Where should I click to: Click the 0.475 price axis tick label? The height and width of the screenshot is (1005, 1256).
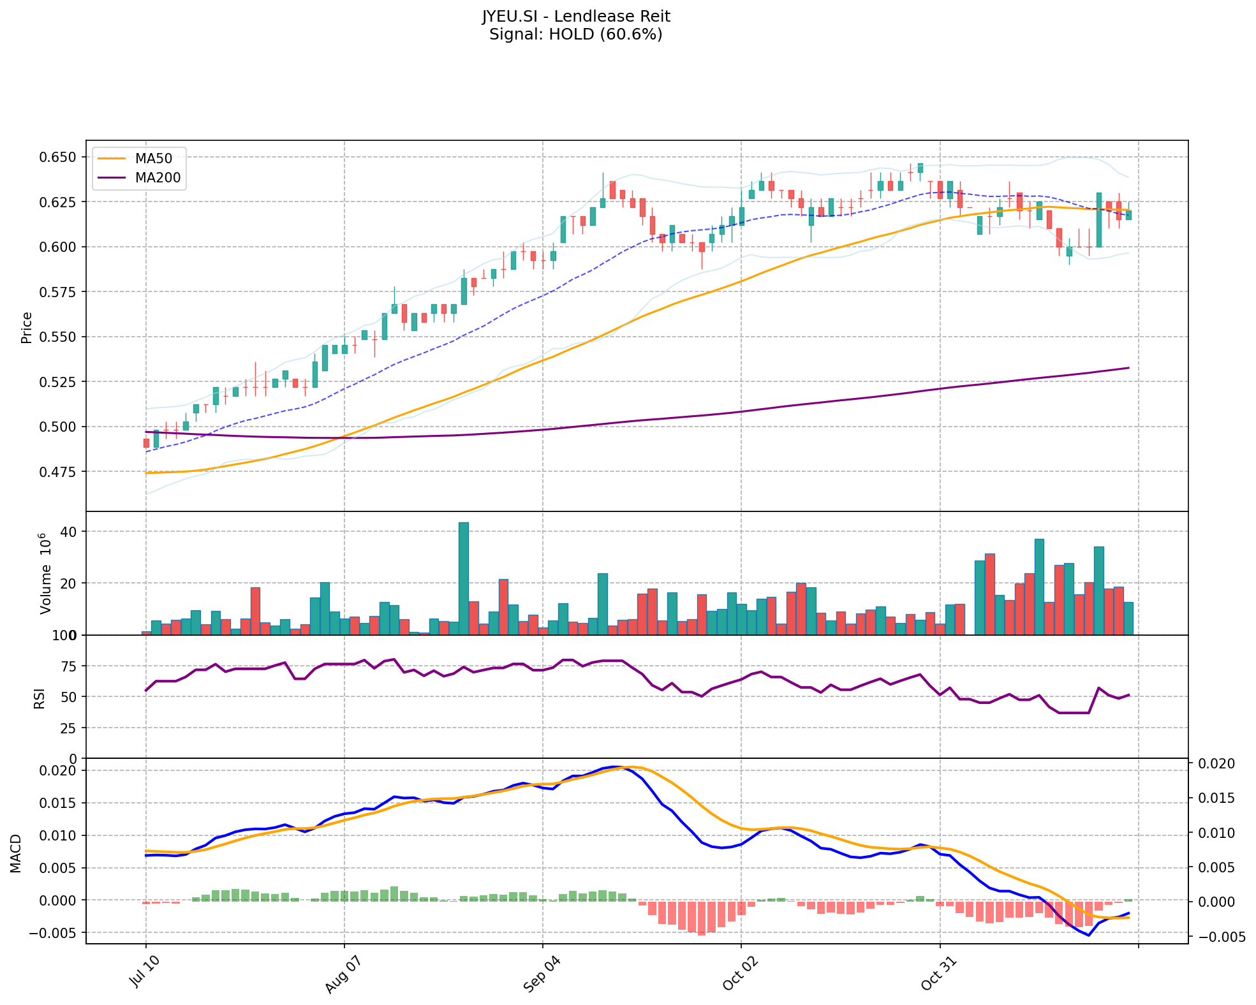(59, 472)
